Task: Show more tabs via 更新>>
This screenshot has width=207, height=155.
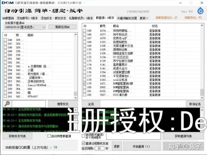Action: 144,18
